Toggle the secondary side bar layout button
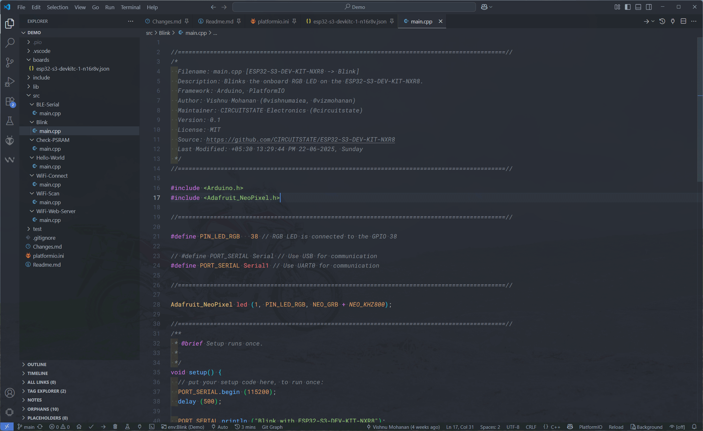The width and height of the screenshot is (703, 431). (x=649, y=7)
